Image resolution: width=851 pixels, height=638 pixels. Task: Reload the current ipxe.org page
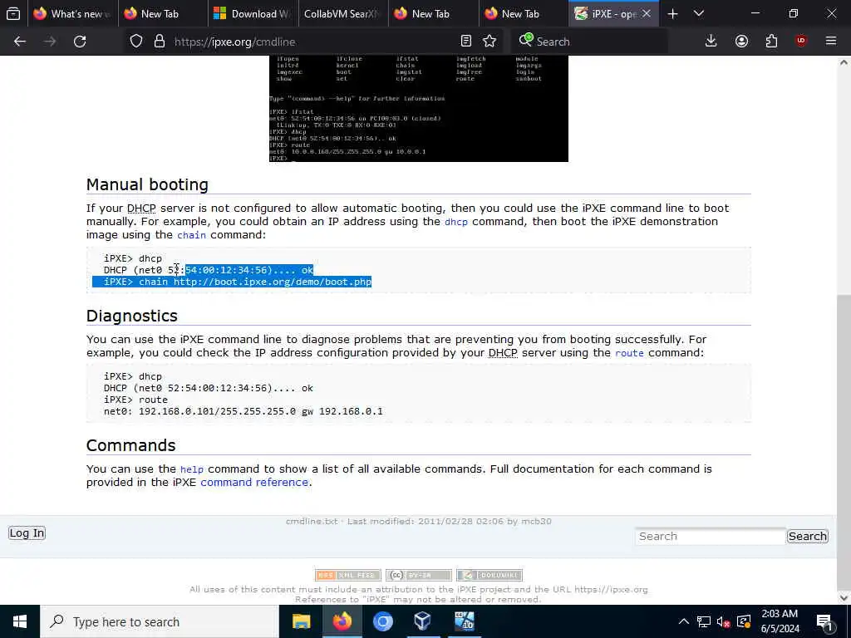[x=80, y=42]
